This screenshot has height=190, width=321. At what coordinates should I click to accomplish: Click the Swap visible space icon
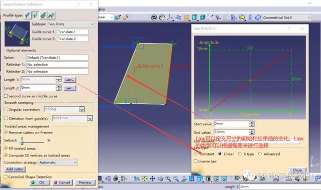point(224,179)
